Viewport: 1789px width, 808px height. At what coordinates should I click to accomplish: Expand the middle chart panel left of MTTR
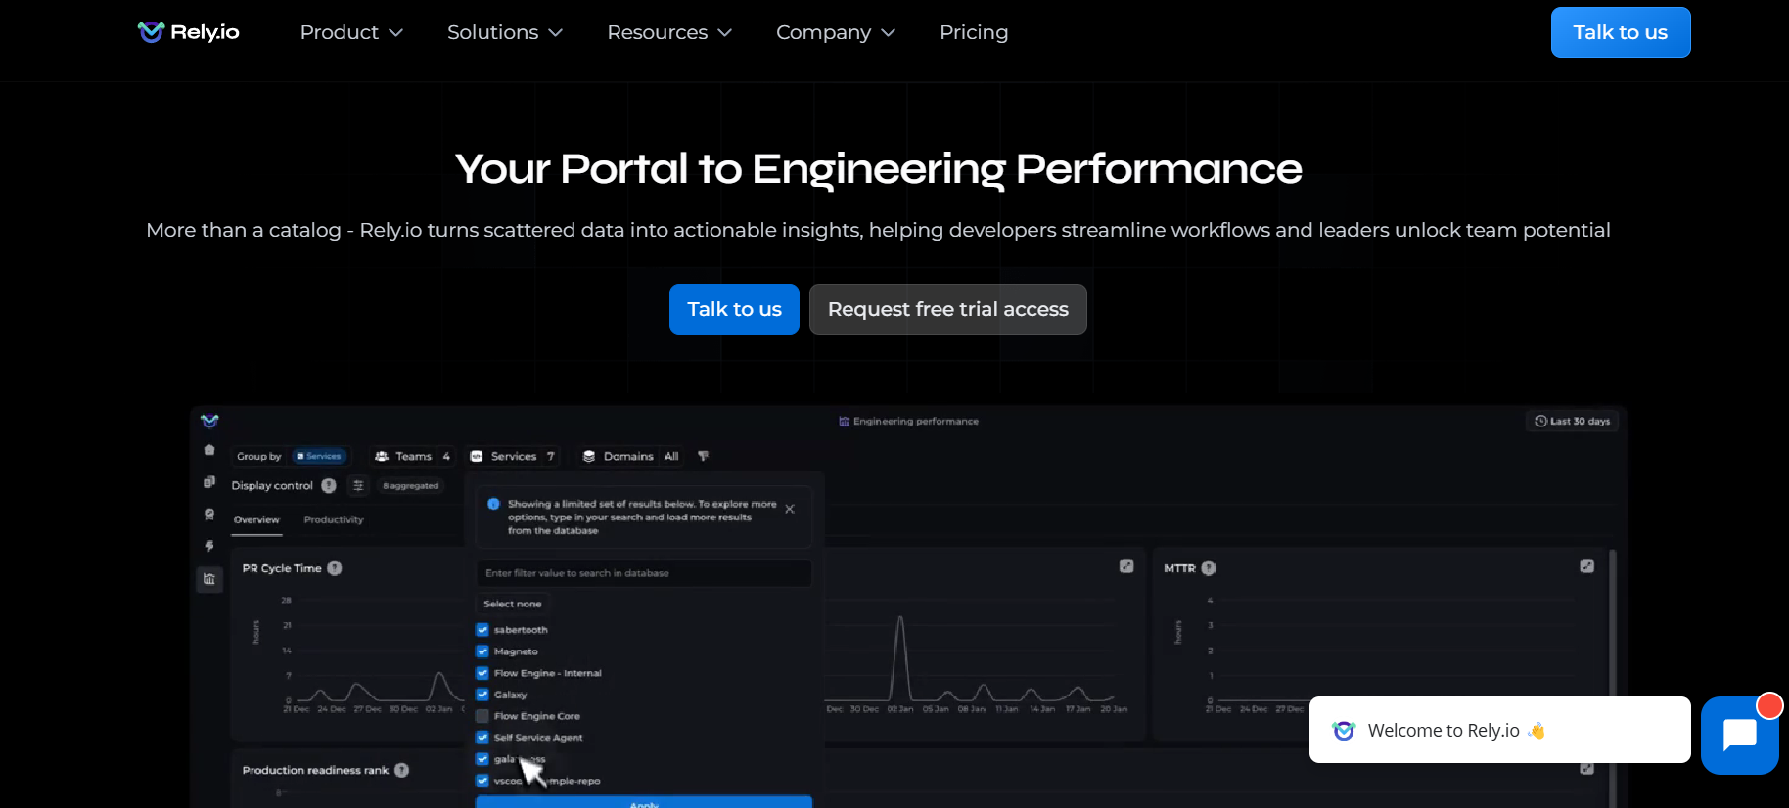pos(1126,566)
